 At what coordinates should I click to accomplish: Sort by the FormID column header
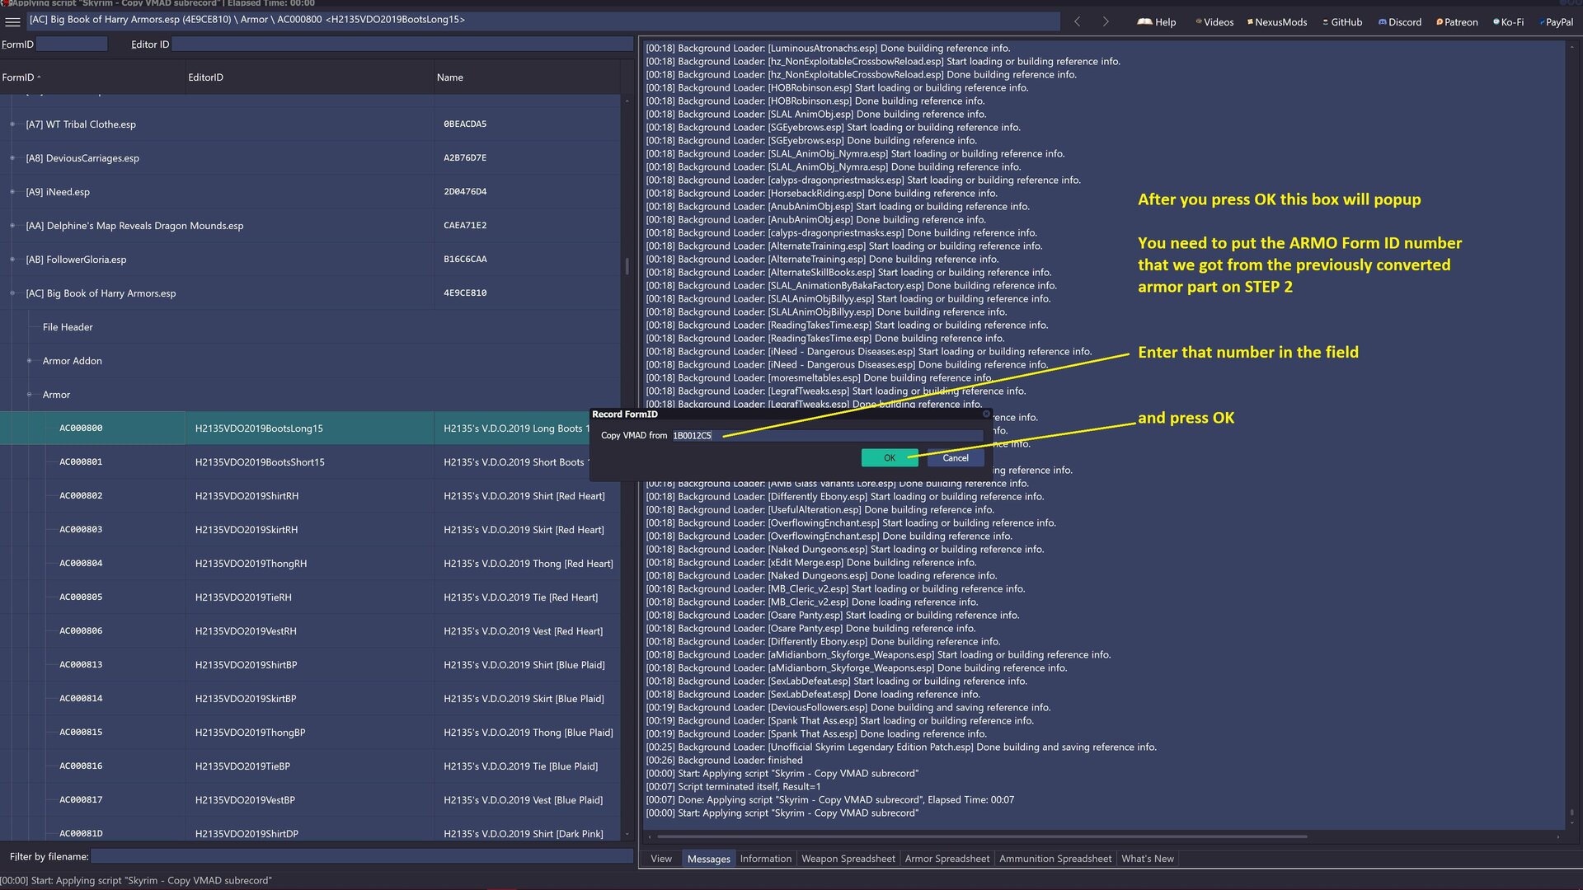pos(92,77)
